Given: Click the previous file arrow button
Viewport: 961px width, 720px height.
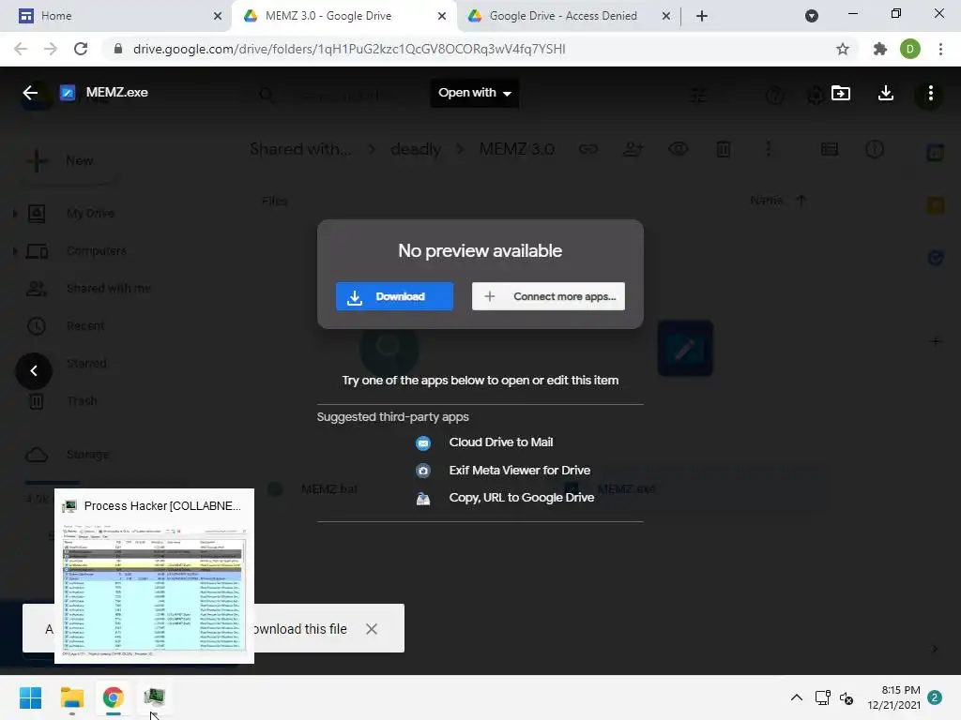Looking at the screenshot, I should tap(34, 371).
